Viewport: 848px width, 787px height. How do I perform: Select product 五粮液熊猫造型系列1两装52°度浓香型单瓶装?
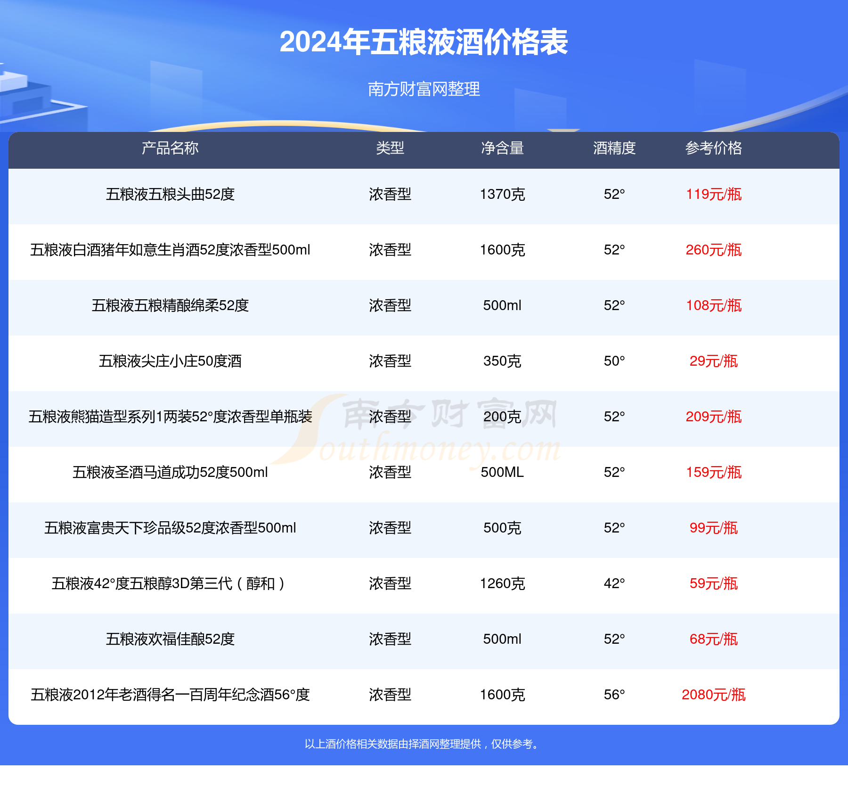[170, 417]
